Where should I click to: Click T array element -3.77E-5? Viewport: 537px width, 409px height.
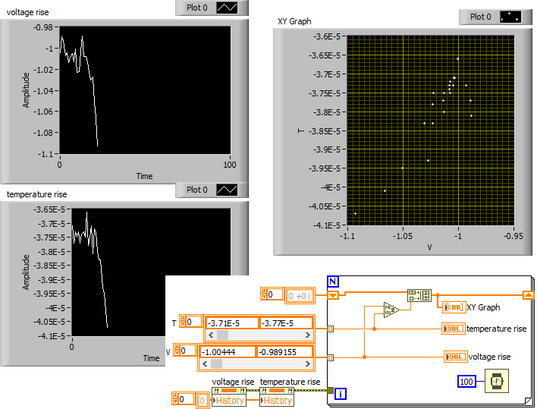click(x=286, y=323)
